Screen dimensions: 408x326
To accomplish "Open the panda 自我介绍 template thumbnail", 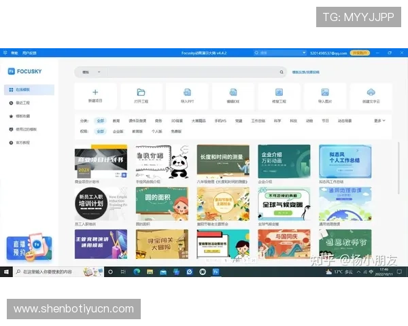I will click(x=162, y=162).
